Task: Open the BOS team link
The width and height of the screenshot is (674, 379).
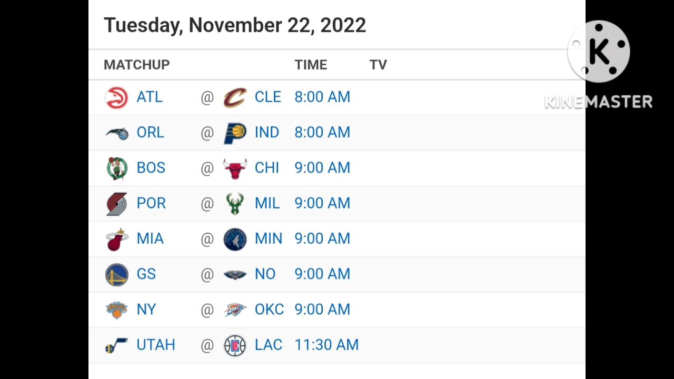Action: point(151,168)
